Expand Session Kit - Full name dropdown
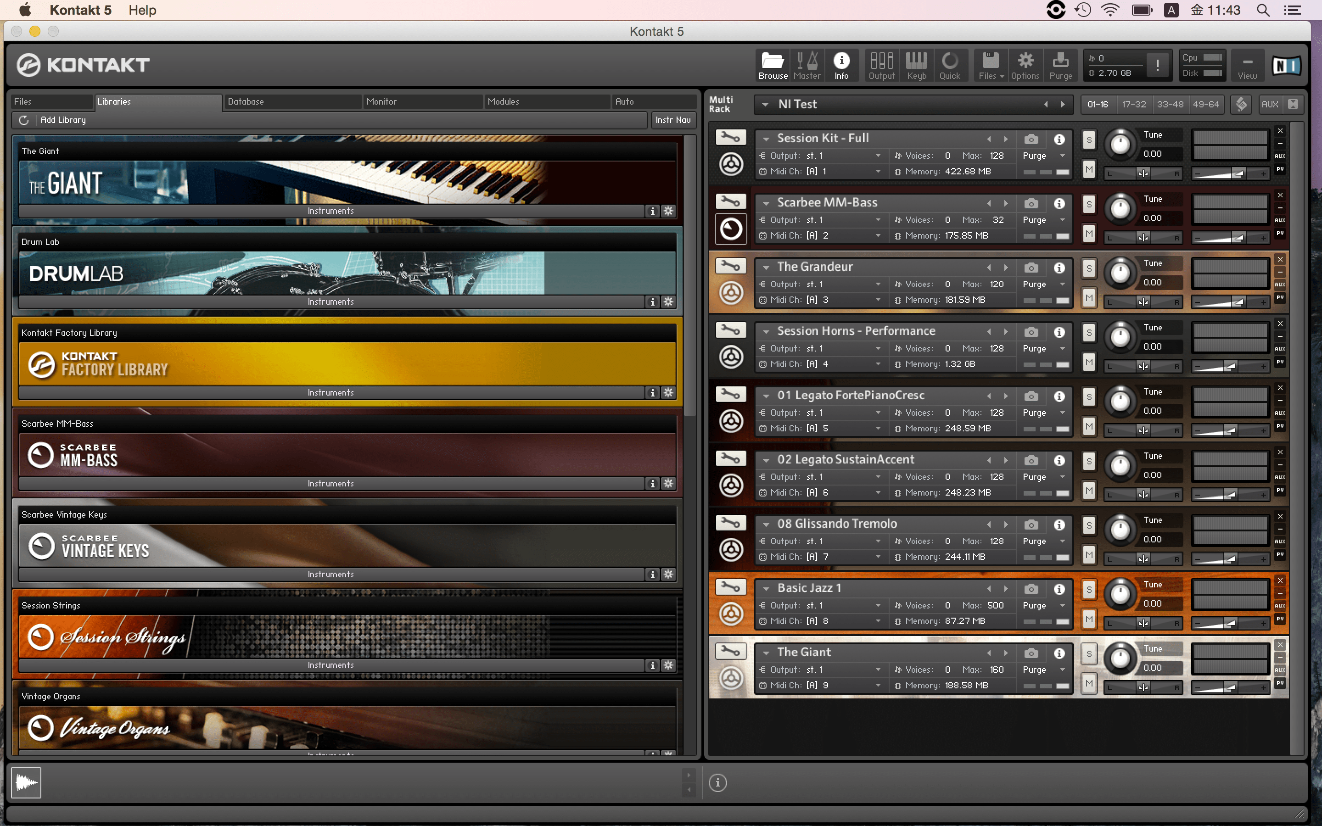This screenshot has width=1322, height=826. point(766,139)
